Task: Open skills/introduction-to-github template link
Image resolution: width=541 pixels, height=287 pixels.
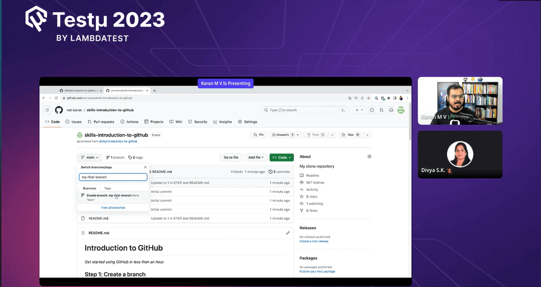Action: click(118, 141)
